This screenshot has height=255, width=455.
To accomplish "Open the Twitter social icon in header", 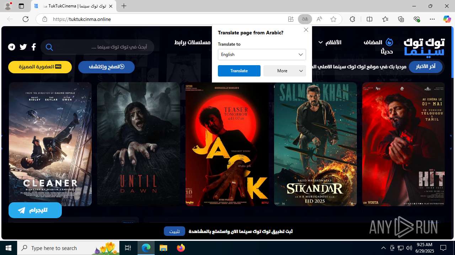I will click(23, 47).
